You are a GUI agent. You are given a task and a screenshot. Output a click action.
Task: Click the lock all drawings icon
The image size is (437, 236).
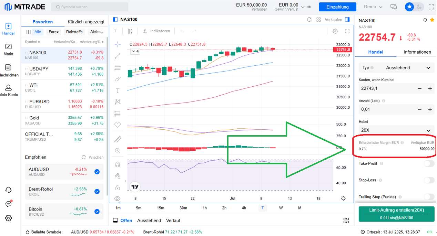tap(118, 187)
